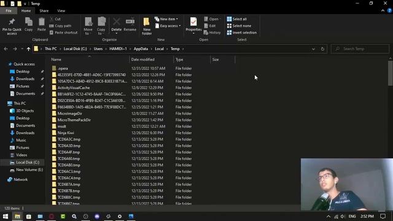
Task: Open address bar history dropdown
Action: [x=313, y=49]
